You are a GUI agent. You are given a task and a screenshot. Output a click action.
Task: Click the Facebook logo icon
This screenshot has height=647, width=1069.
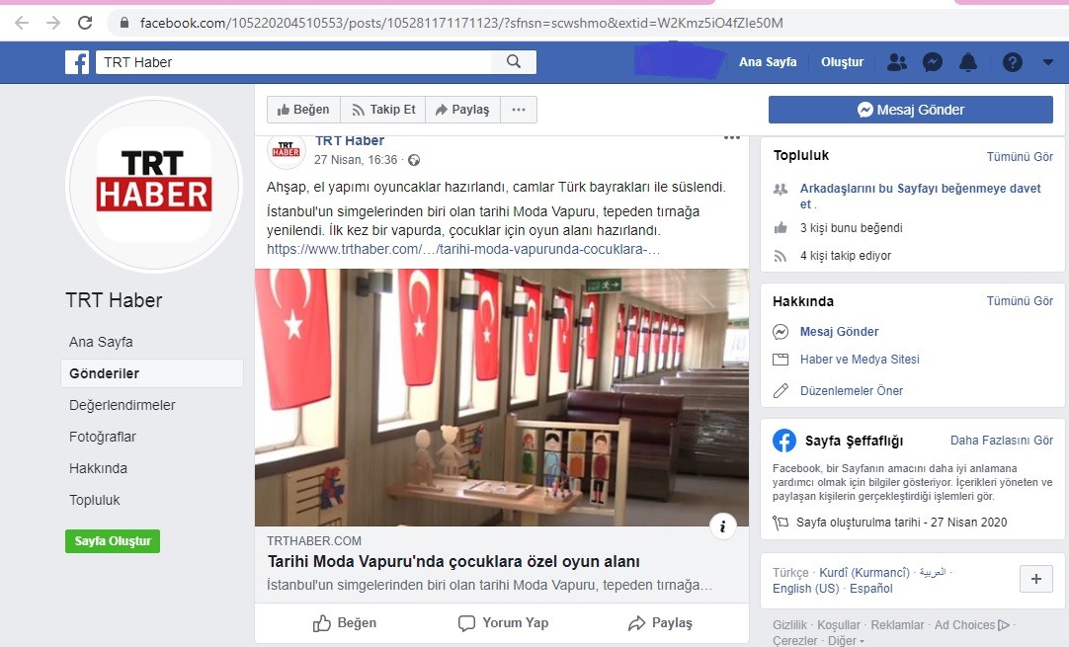[x=77, y=62]
